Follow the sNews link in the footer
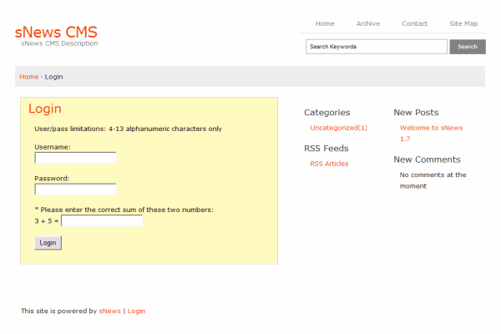 (x=109, y=311)
